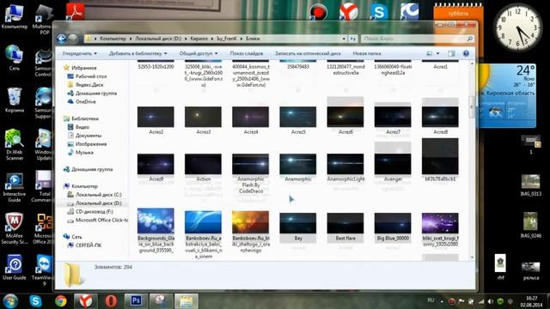Viewport: 550px width, 309px height.
Task: Click the RU language indicator in tray
Action: [x=431, y=300]
